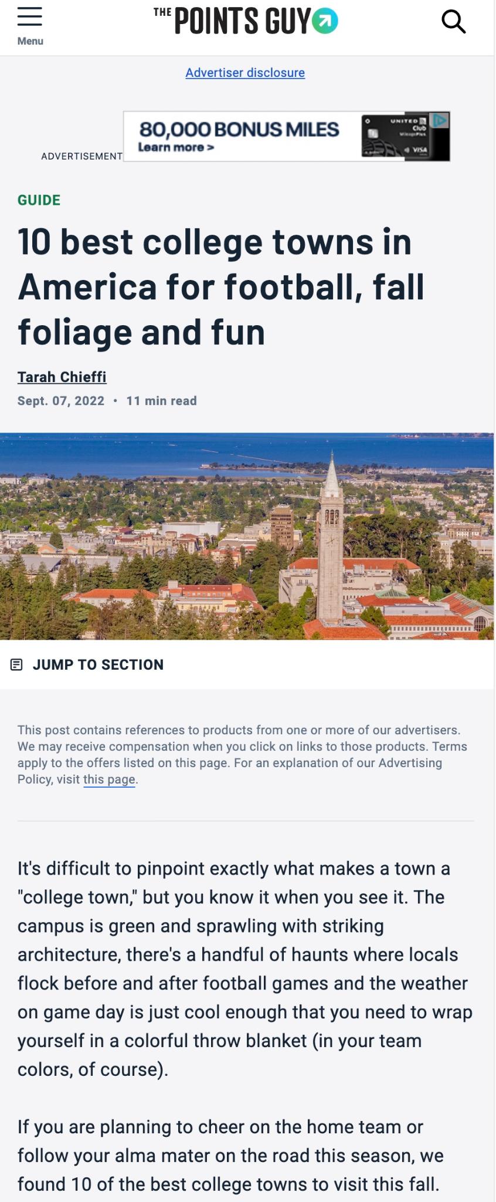Open the hamburger menu icon
The height and width of the screenshot is (1202, 496).
pyautogui.click(x=29, y=16)
